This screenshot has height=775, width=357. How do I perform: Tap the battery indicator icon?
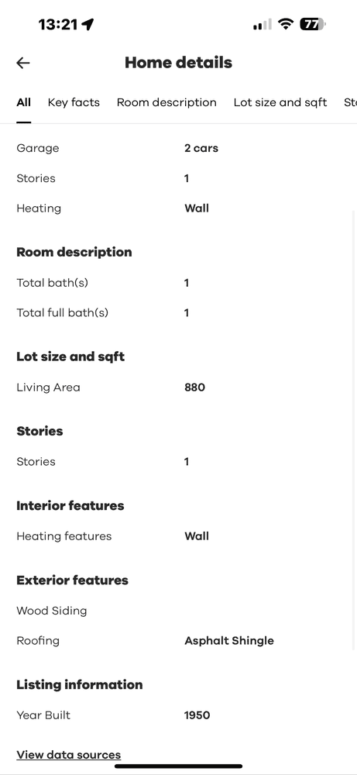(313, 24)
